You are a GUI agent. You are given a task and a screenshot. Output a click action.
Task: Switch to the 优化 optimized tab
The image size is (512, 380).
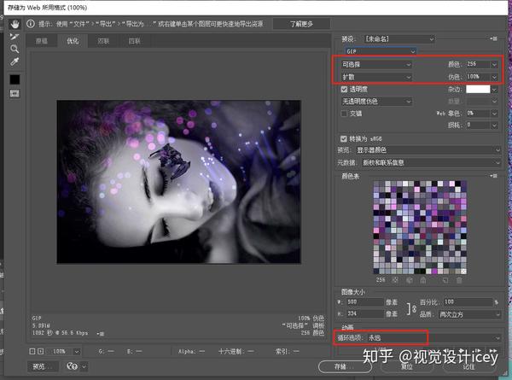pos(73,41)
